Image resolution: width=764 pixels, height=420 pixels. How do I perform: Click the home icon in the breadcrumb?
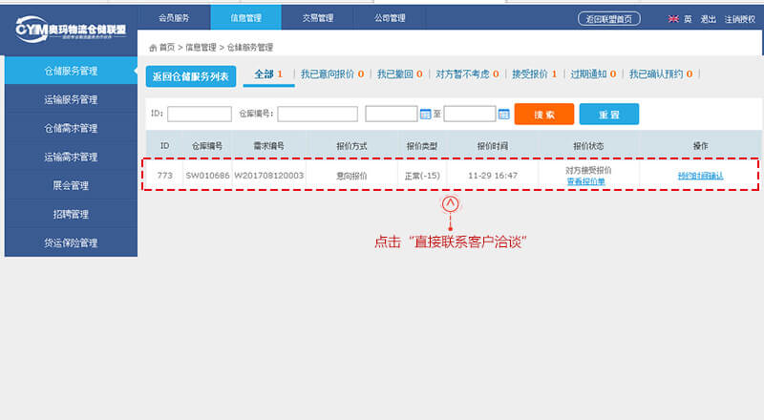(x=153, y=47)
